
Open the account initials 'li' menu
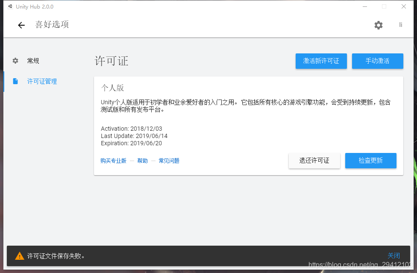[400, 25]
